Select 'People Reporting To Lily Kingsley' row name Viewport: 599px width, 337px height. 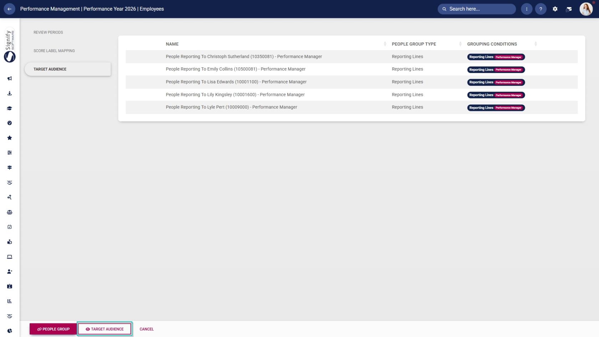point(235,95)
